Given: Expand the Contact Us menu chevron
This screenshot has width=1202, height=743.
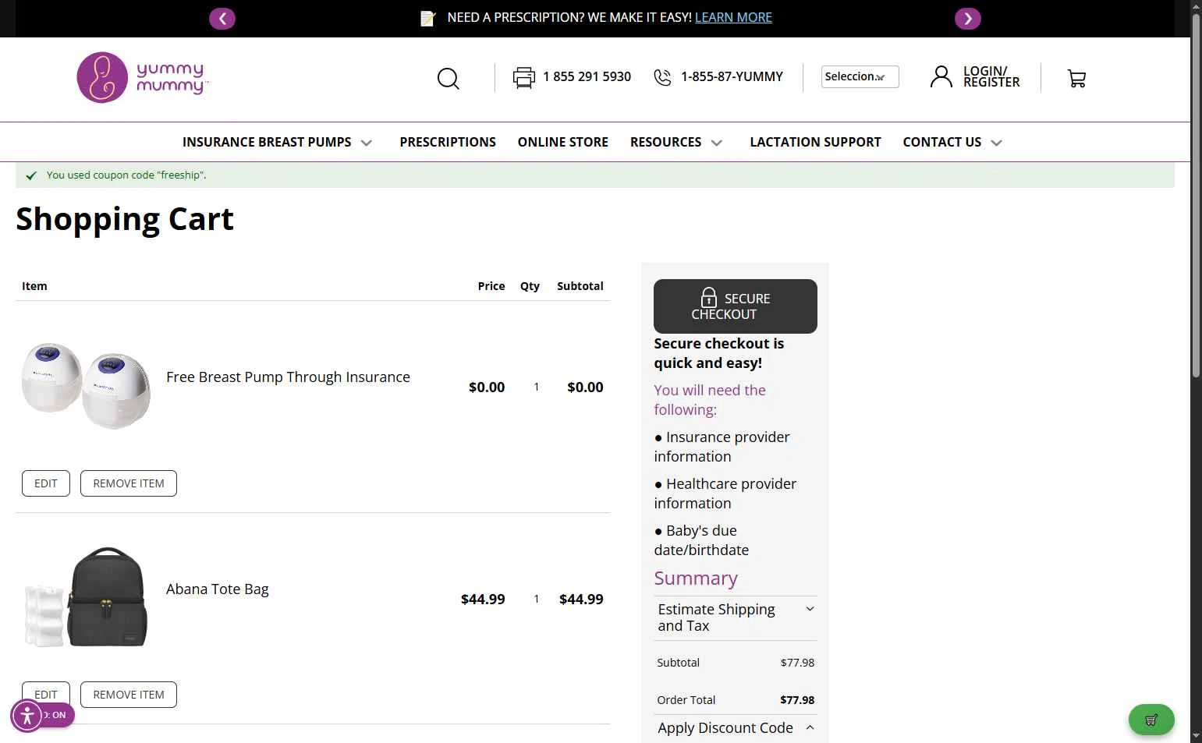Looking at the screenshot, I should pyautogui.click(x=996, y=143).
